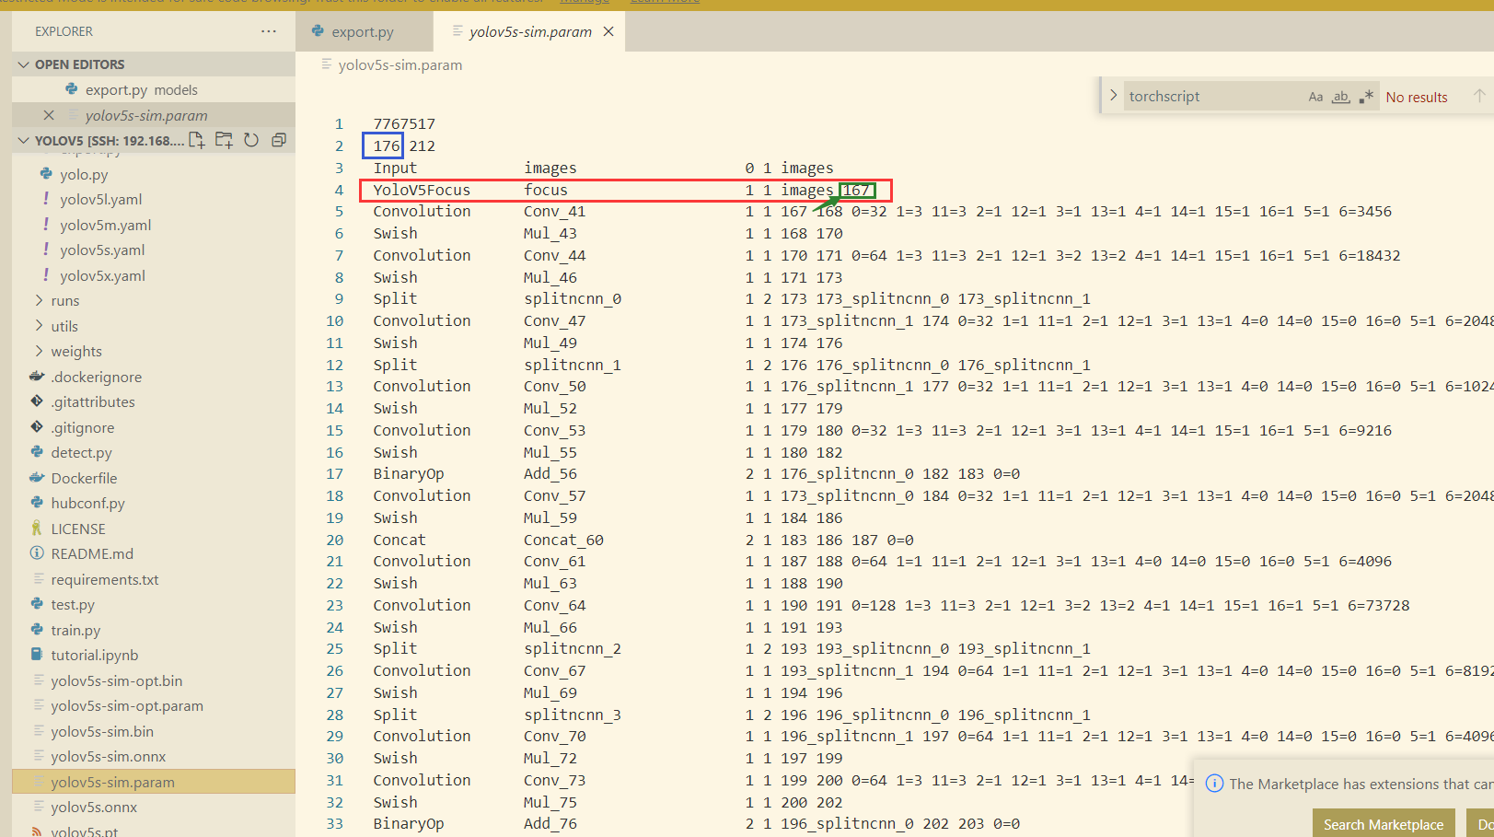Click "Input" layer type on line 3
Screen dimensions: 1494x837
pos(395,168)
